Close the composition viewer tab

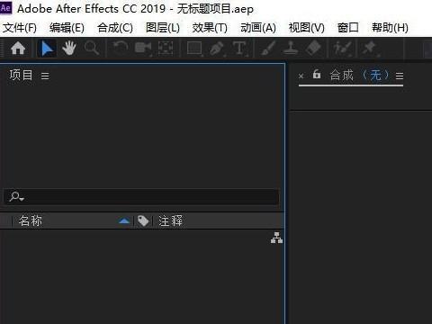coord(301,76)
